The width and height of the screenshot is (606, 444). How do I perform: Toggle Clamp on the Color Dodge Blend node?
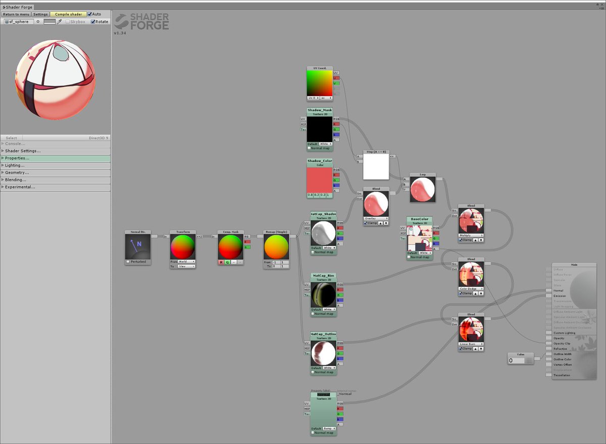point(461,293)
